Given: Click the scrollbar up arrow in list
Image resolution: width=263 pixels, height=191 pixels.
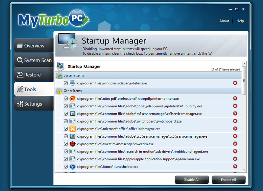Looking at the screenshot, I should click(244, 64).
